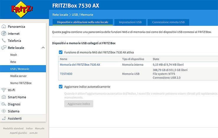Select Media server in the sidebar
The image size is (218, 138).
coord(18,76)
